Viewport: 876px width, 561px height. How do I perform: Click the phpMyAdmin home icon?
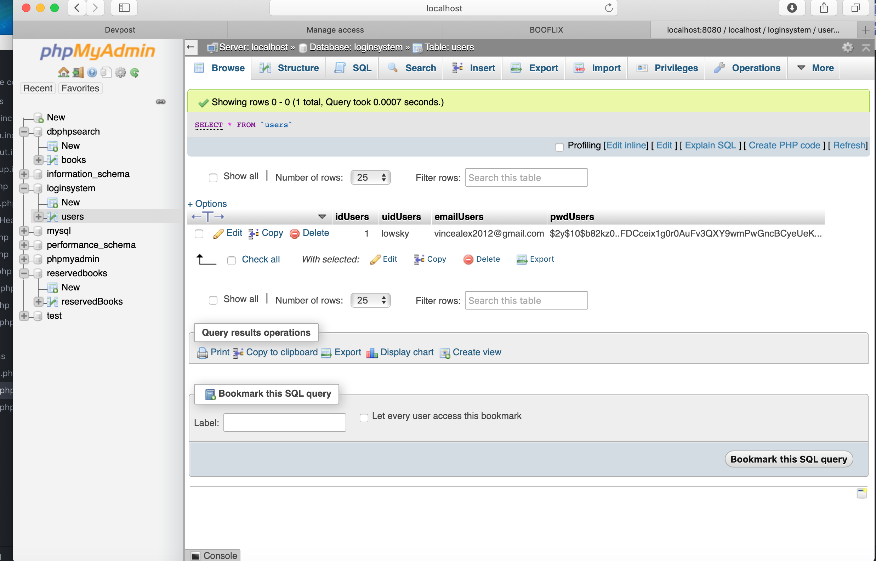pos(63,73)
